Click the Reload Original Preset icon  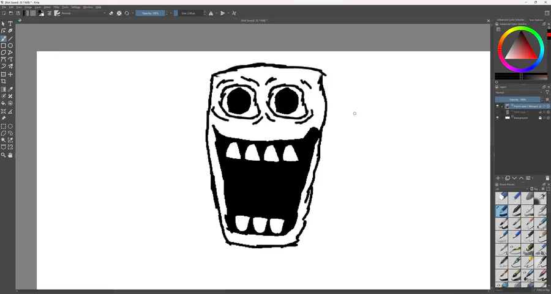(127, 13)
